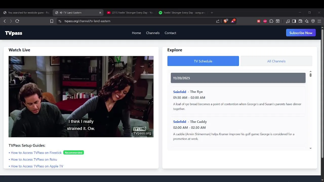
Task: Toggle the browser sidebar panel icon
Action: [x=294, y=21]
